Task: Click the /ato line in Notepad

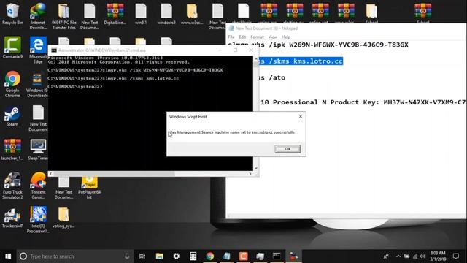Action: click(x=272, y=77)
